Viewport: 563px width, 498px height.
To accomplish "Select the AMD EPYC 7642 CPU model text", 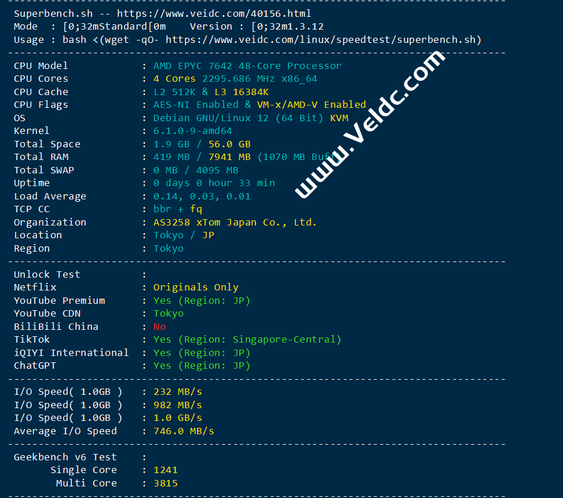I will 247,66.
